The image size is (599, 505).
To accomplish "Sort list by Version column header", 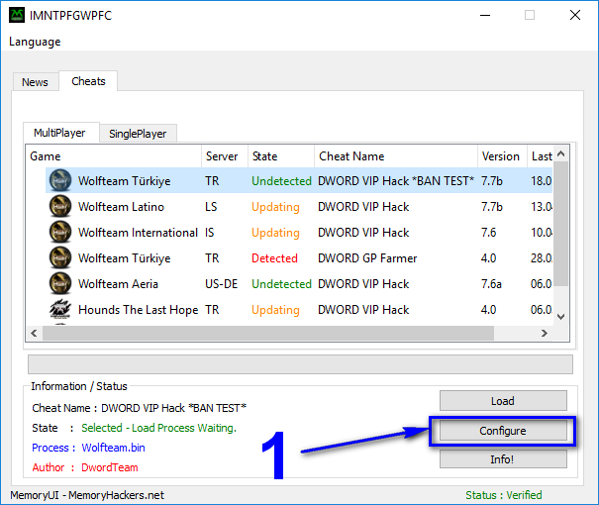I will tap(502, 155).
